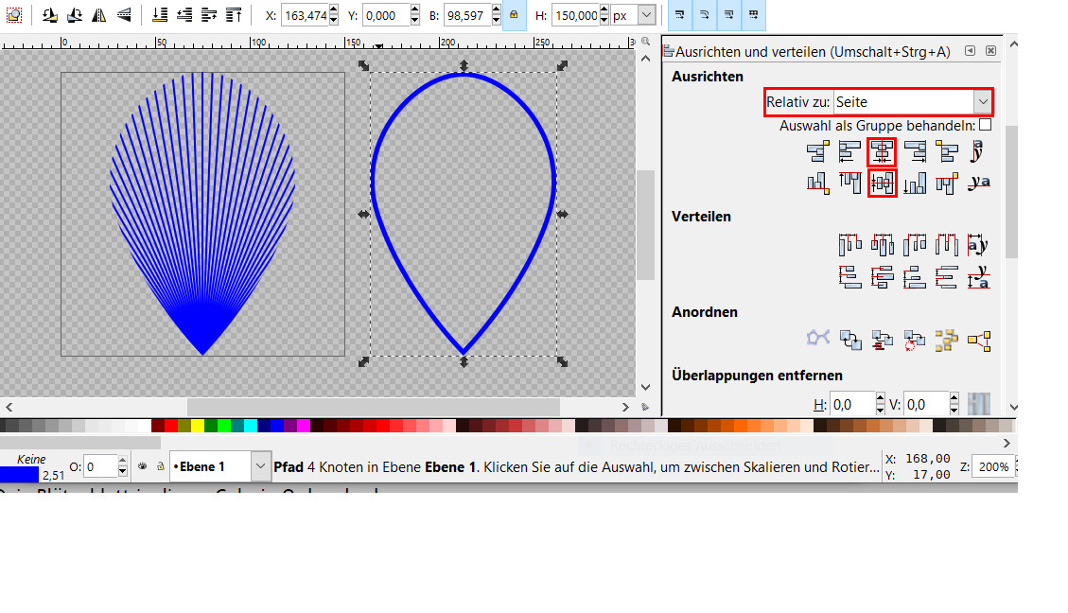This screenshot has height=613, width=1068.
Task: Distribute top edges equidistantly
Action: click(x=849, y=276)
